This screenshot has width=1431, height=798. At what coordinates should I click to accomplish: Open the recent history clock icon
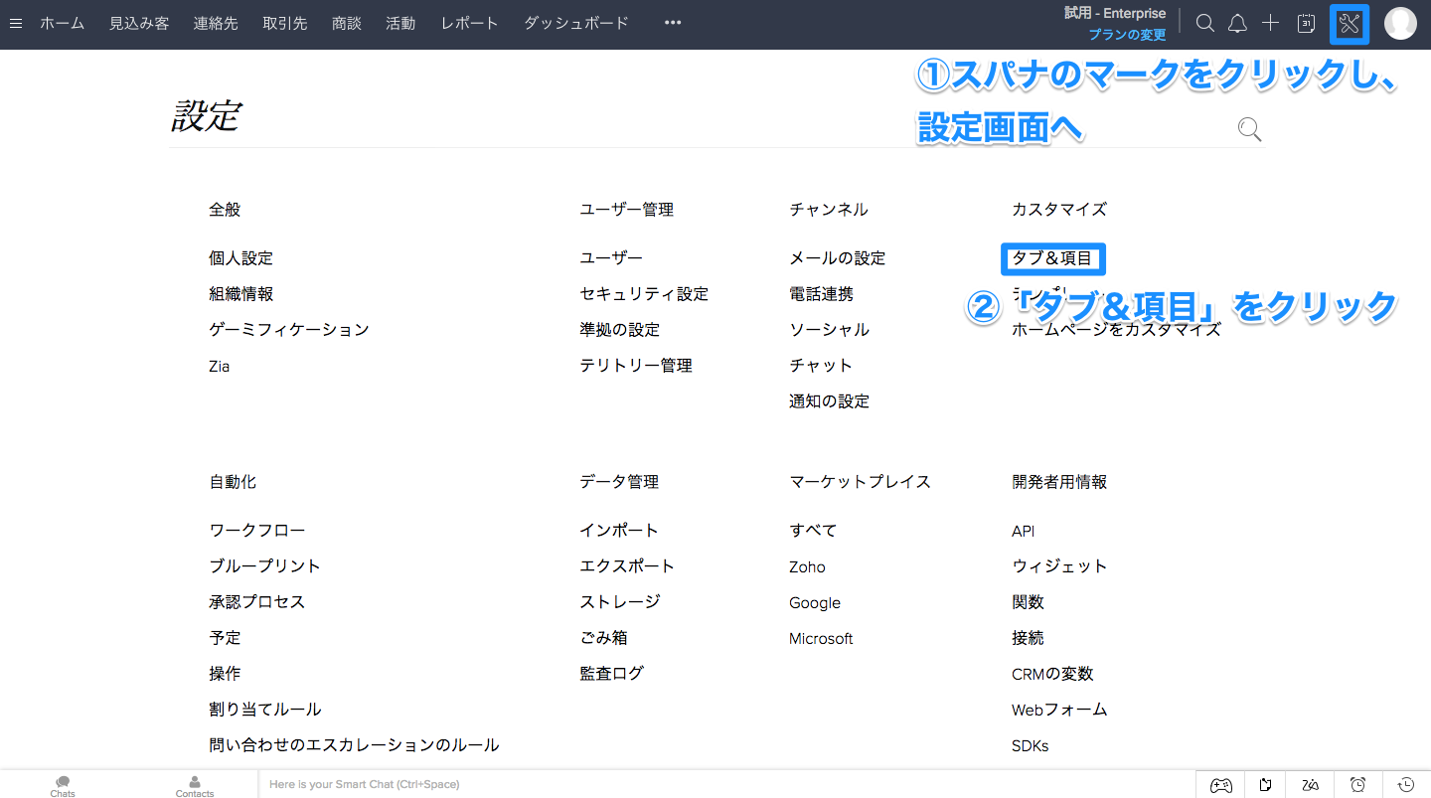click(x=1405, y=785)
